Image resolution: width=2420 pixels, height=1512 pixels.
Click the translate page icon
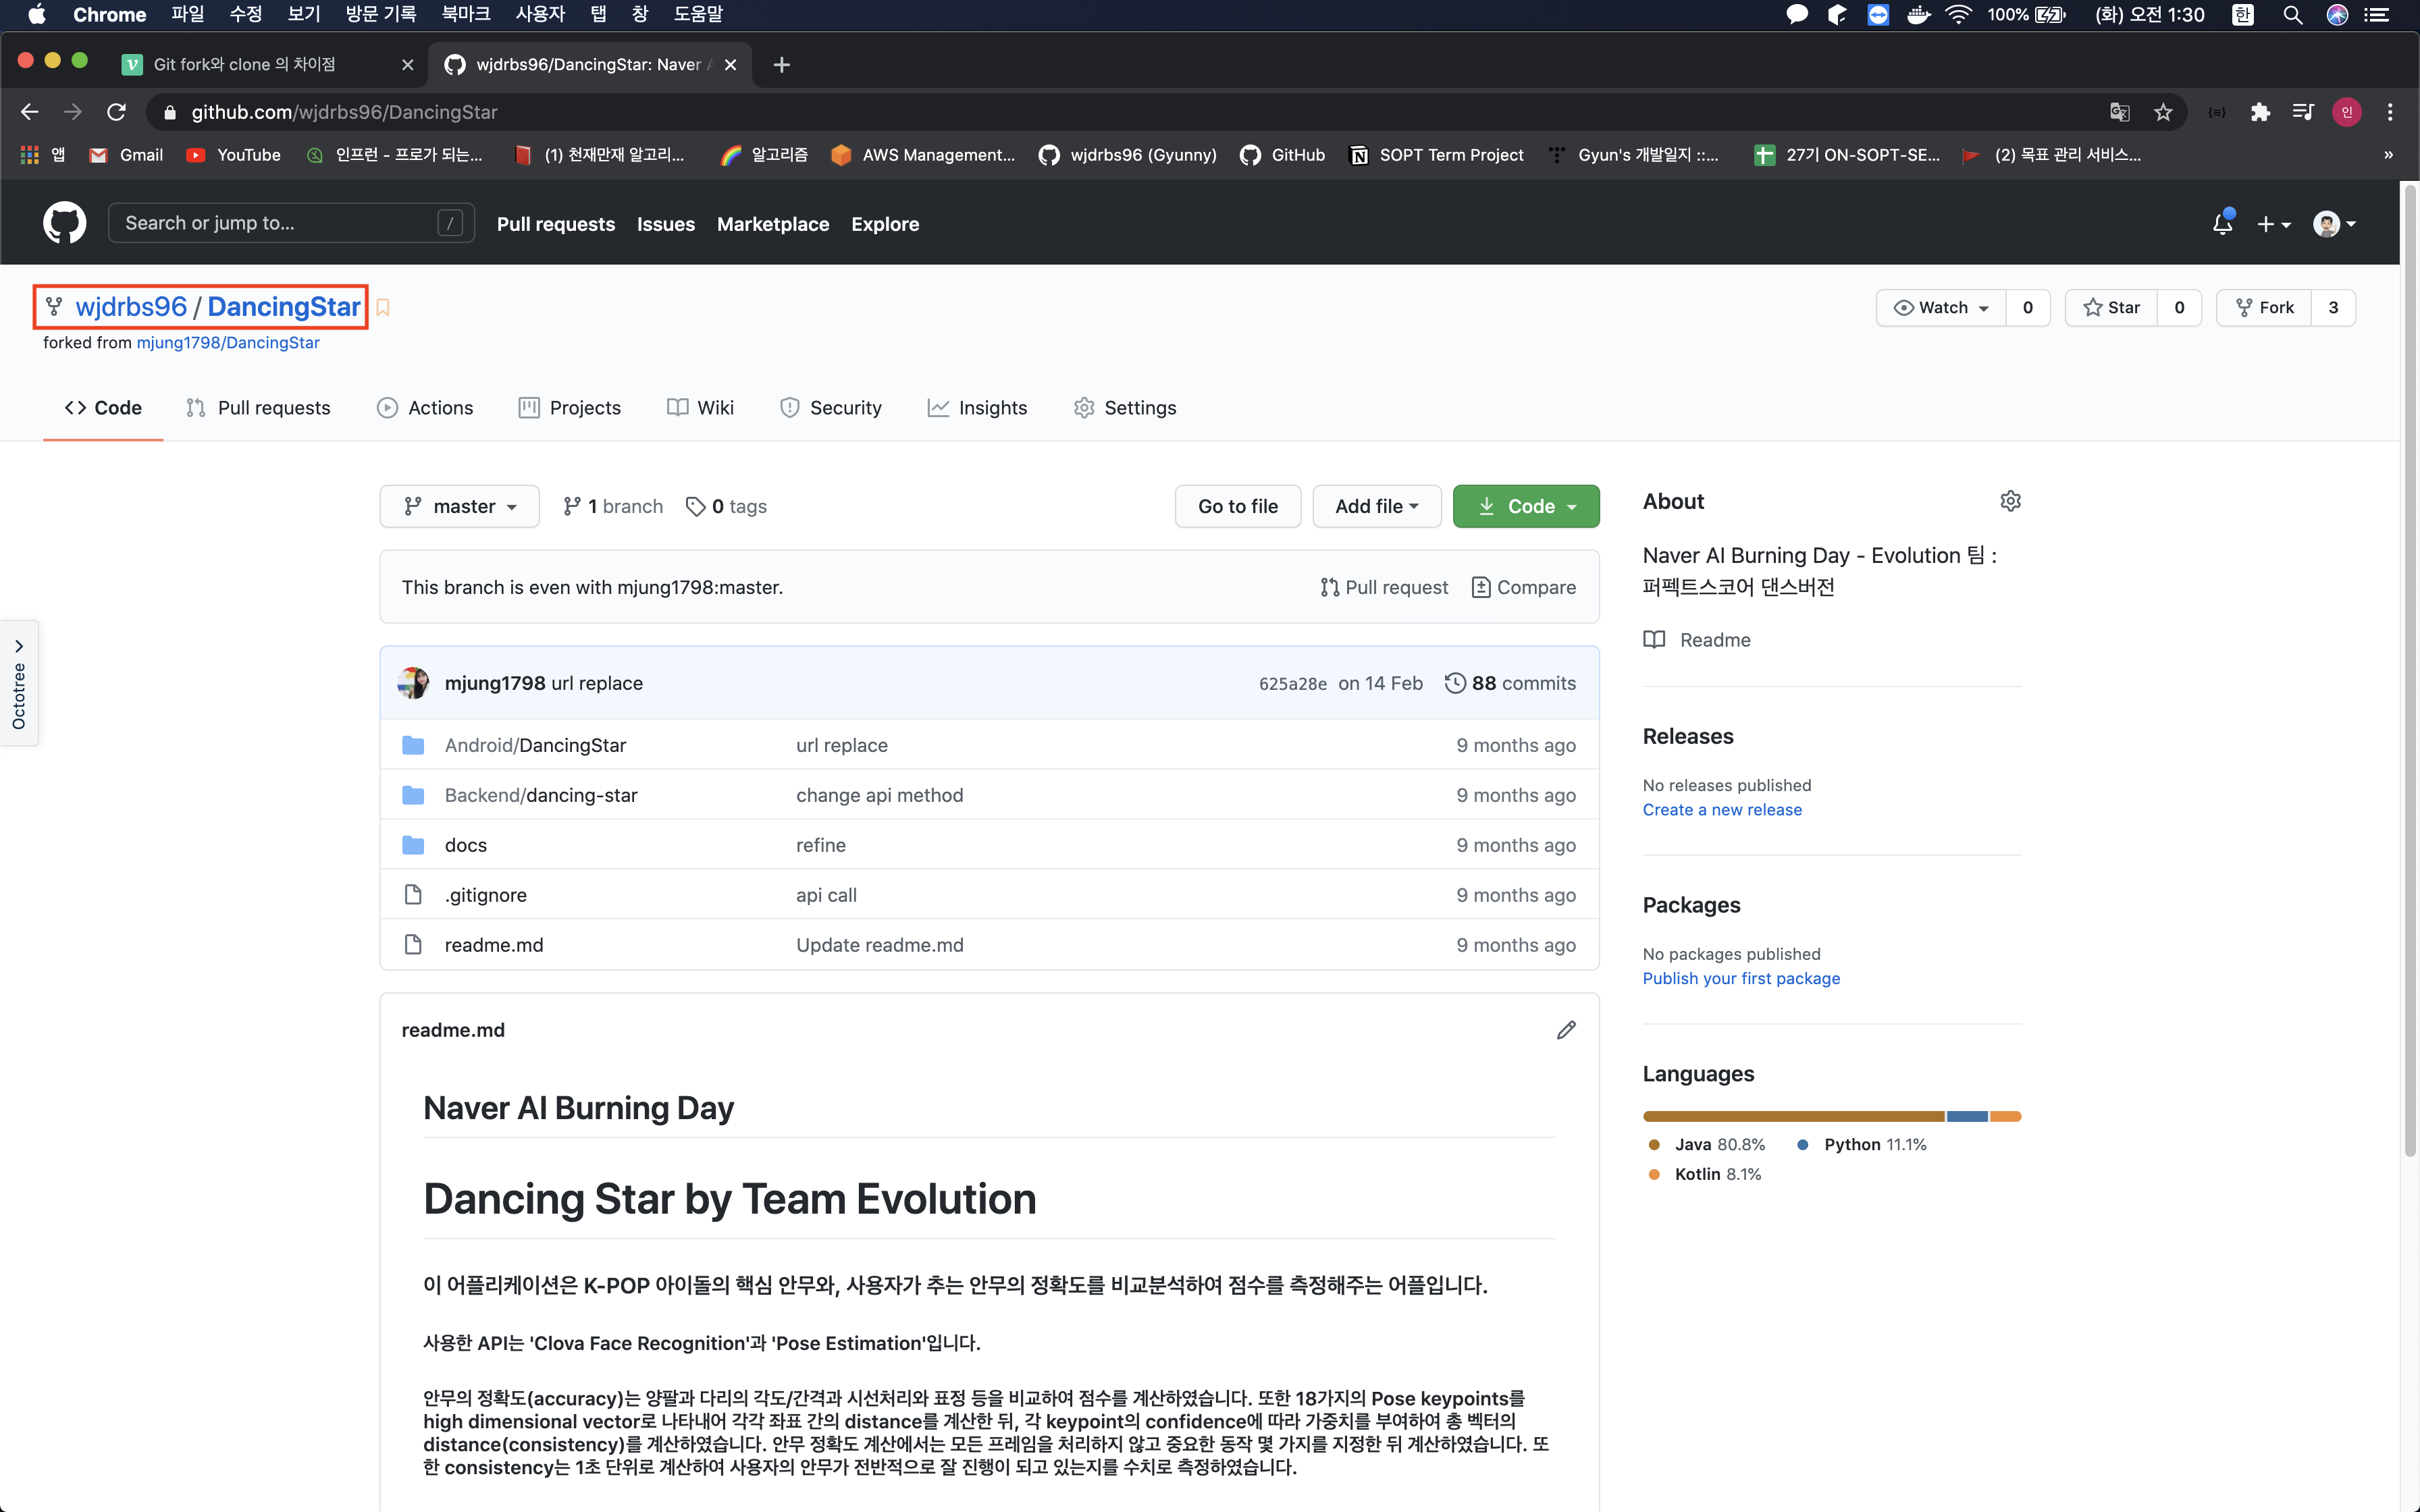(x=2119, y=112)
